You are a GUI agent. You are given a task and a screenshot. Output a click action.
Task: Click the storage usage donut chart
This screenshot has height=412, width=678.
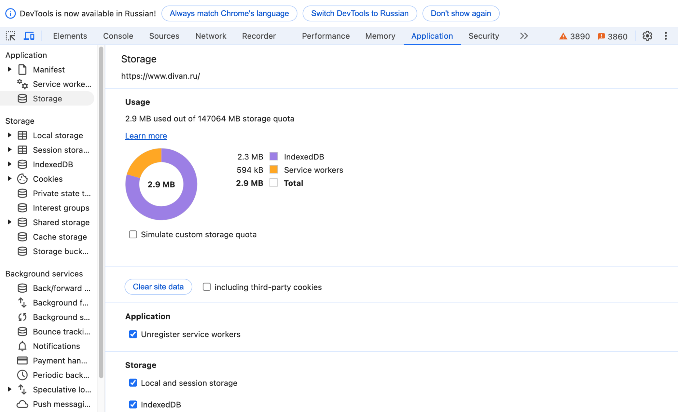coord(161,184)
